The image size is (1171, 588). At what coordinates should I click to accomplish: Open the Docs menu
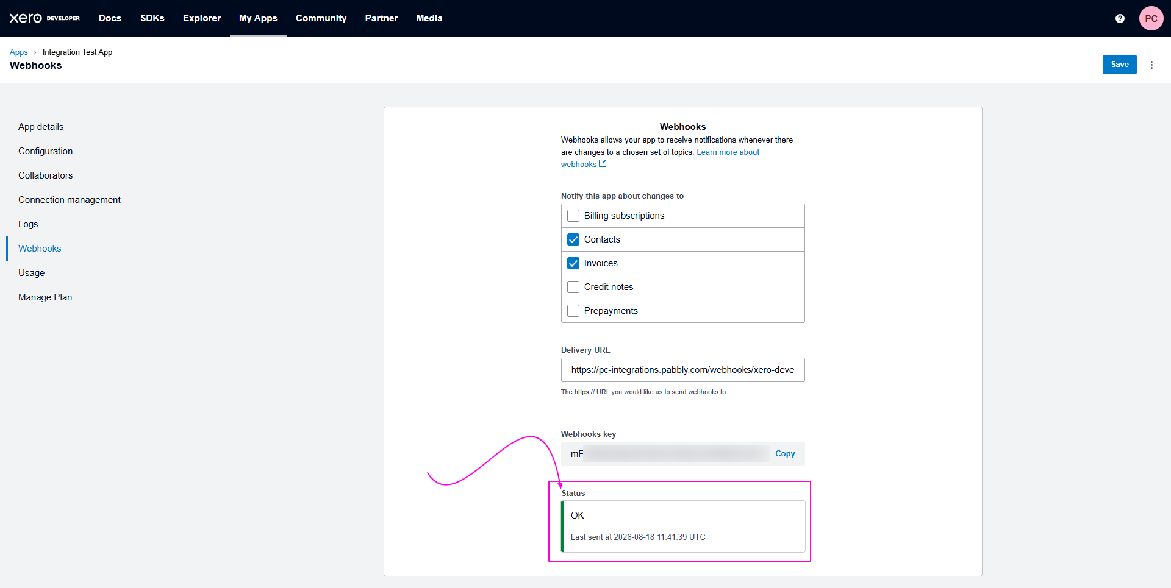[110, 18]
